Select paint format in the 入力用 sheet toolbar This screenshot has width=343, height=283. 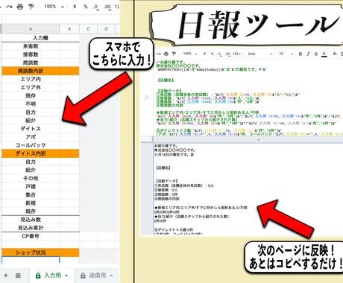click(x=31, y=7)
